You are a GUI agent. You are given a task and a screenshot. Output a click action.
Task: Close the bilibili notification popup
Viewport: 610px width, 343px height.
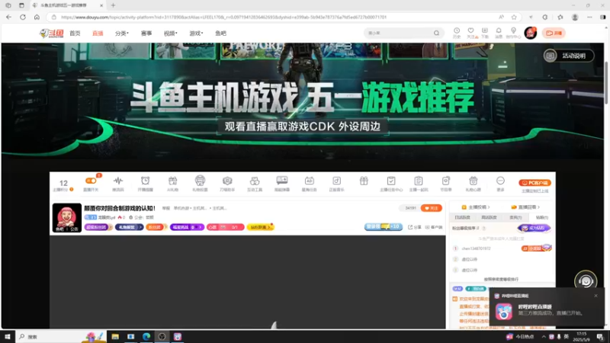tap(596, 296)
